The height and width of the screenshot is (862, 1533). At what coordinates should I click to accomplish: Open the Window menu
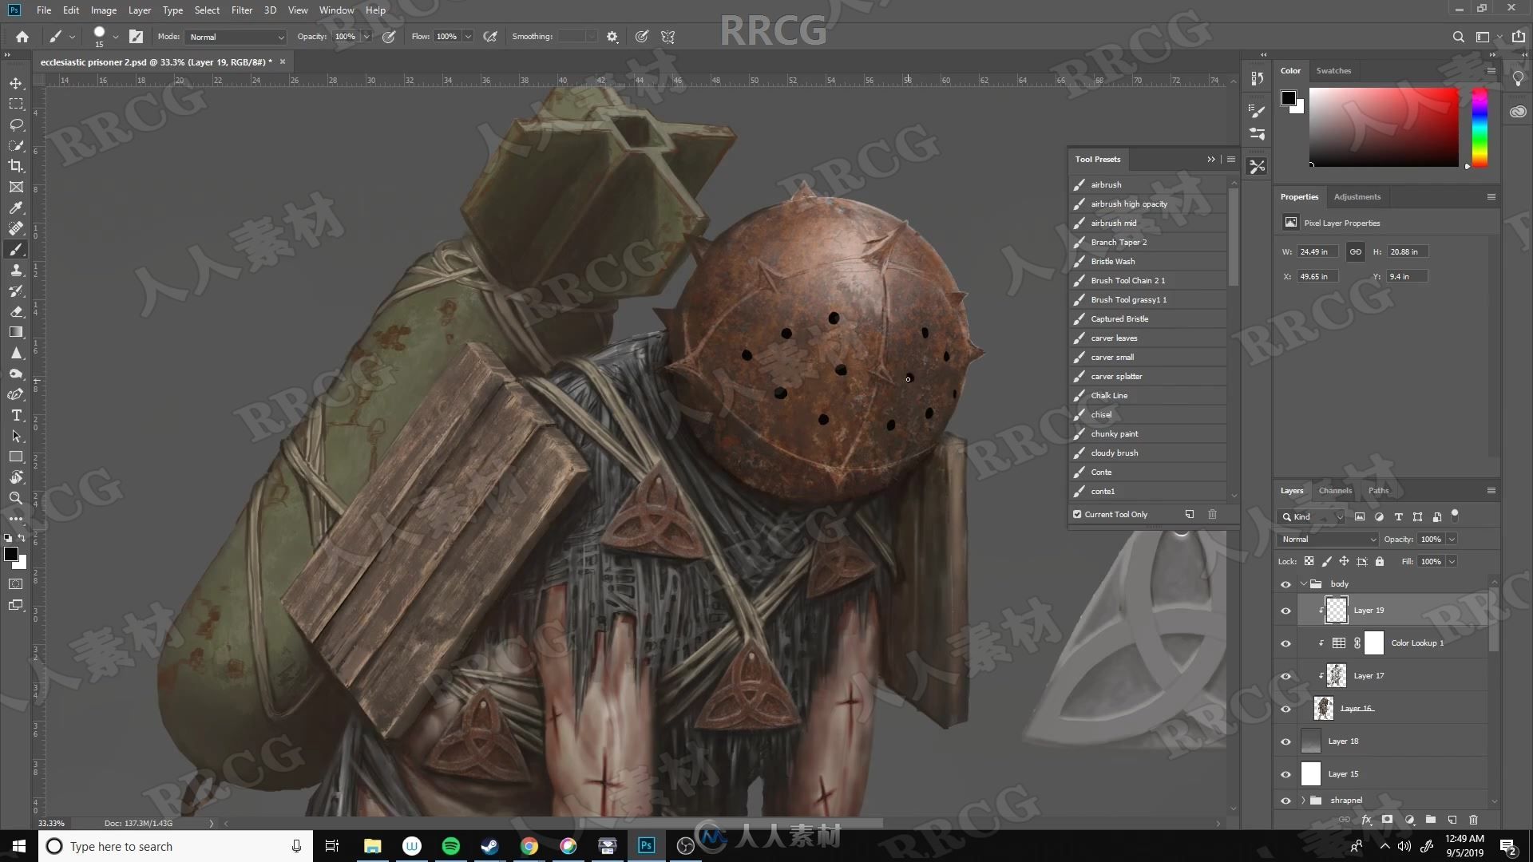click(336, 10)
